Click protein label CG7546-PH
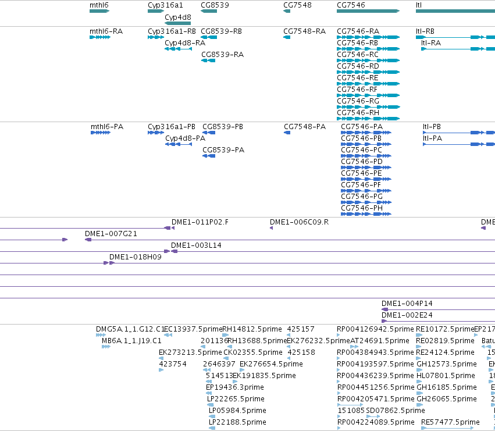Viewport: 495px width, 431px height. coord(362,208)
